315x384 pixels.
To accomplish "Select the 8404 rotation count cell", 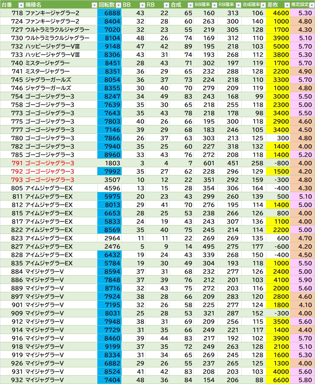I will tap(109, 21).
